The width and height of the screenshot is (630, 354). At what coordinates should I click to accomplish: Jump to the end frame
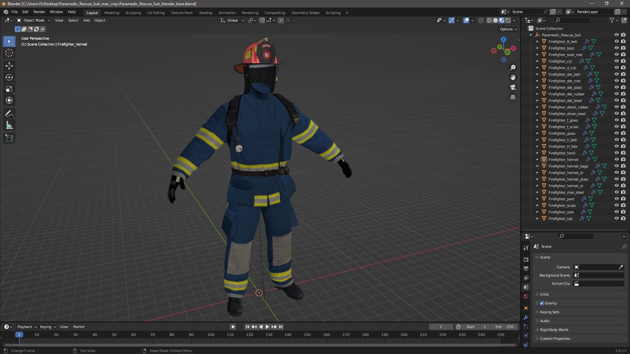point(281,327)
